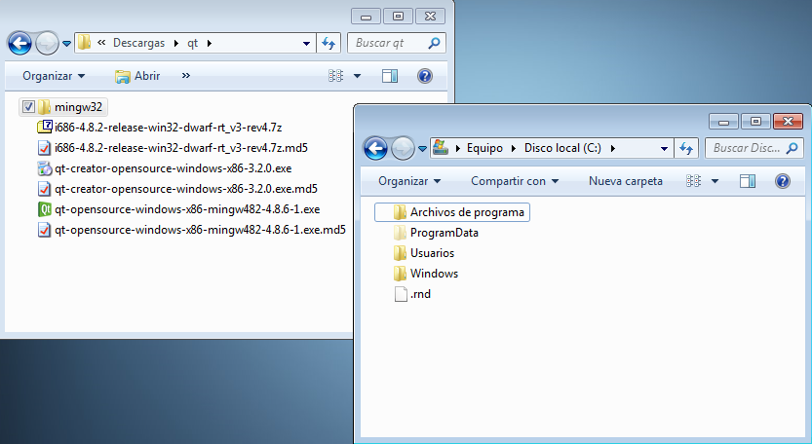Viewport: 812px width, 444px height.
Task: Click md5 icon for qt-opensource exe.md5
Action: 45,230
